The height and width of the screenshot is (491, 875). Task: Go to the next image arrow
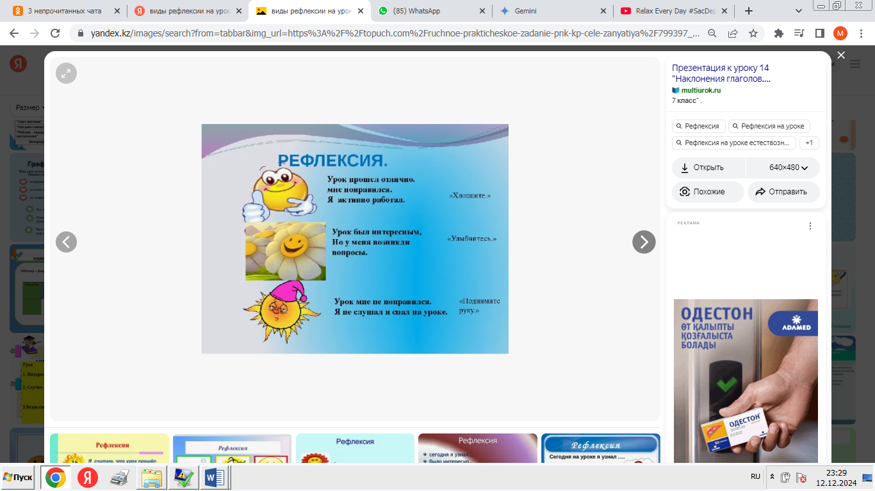click(644, 242)
